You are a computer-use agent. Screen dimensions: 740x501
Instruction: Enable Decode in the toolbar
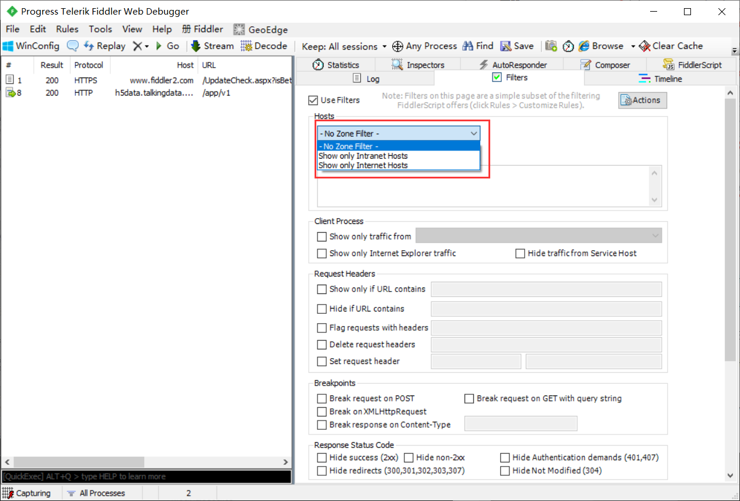point(264,46)
